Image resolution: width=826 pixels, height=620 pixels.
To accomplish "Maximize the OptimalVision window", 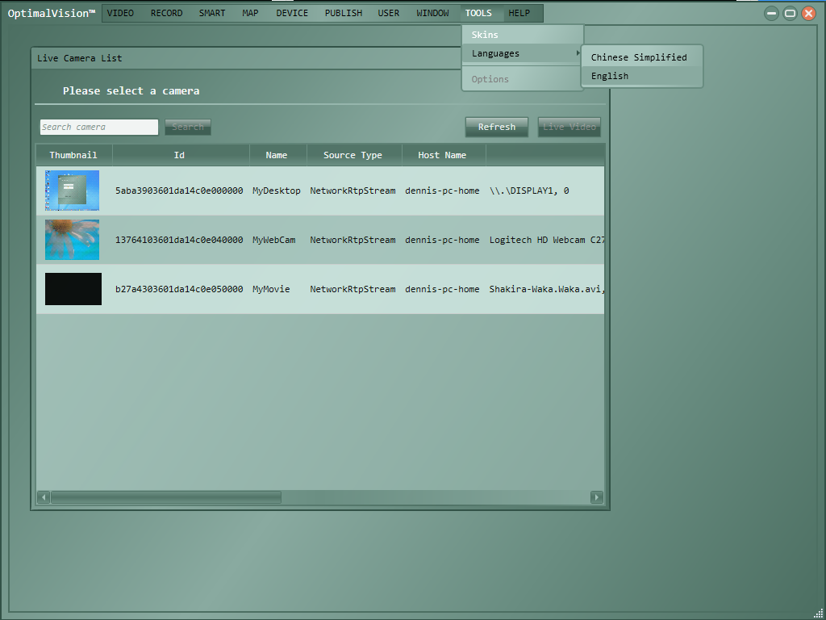I will point(790,13).
